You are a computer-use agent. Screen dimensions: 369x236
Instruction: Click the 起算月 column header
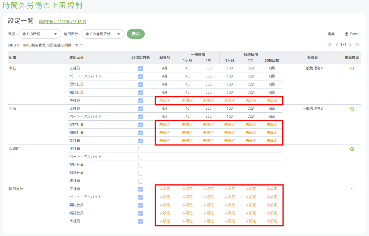pyautogui.click(x=165, y=58)
